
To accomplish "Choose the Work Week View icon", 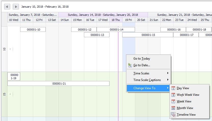I will [x=173, y=95].
